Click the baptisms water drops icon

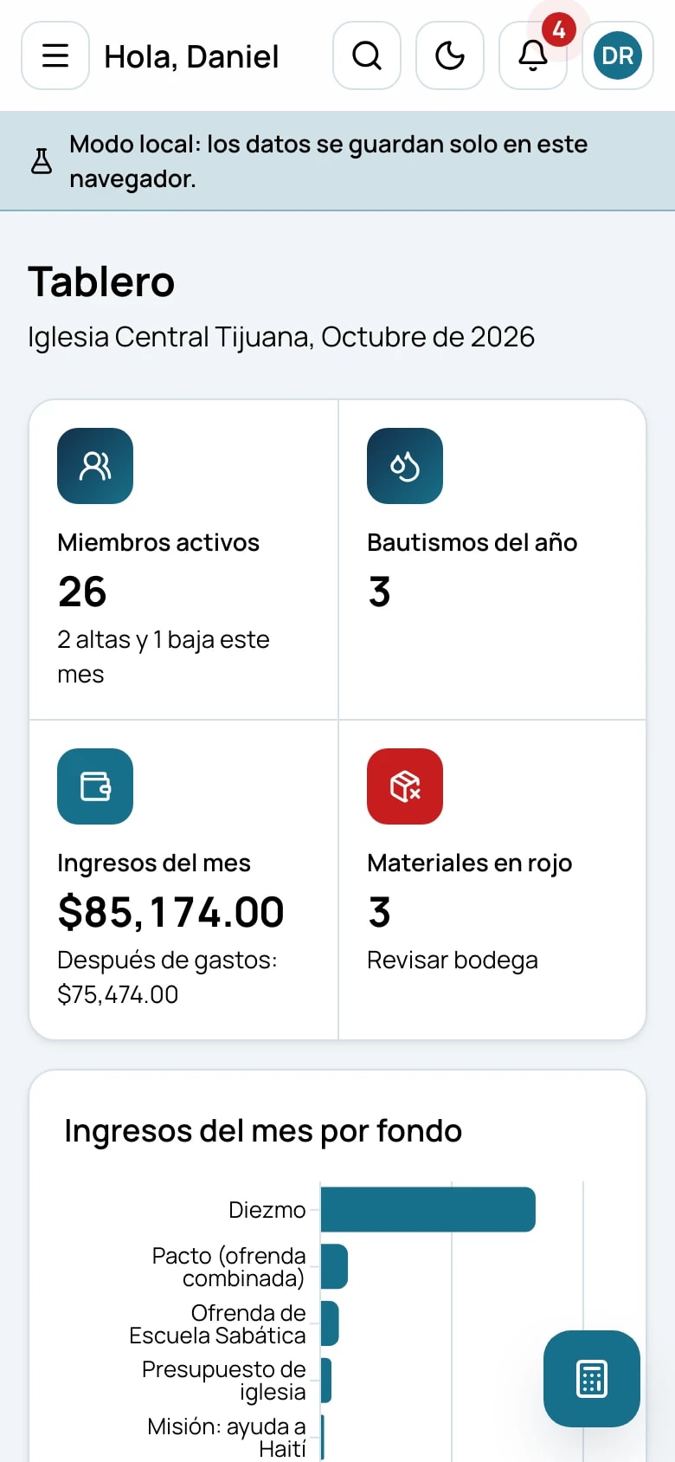(x=405, y=466)
